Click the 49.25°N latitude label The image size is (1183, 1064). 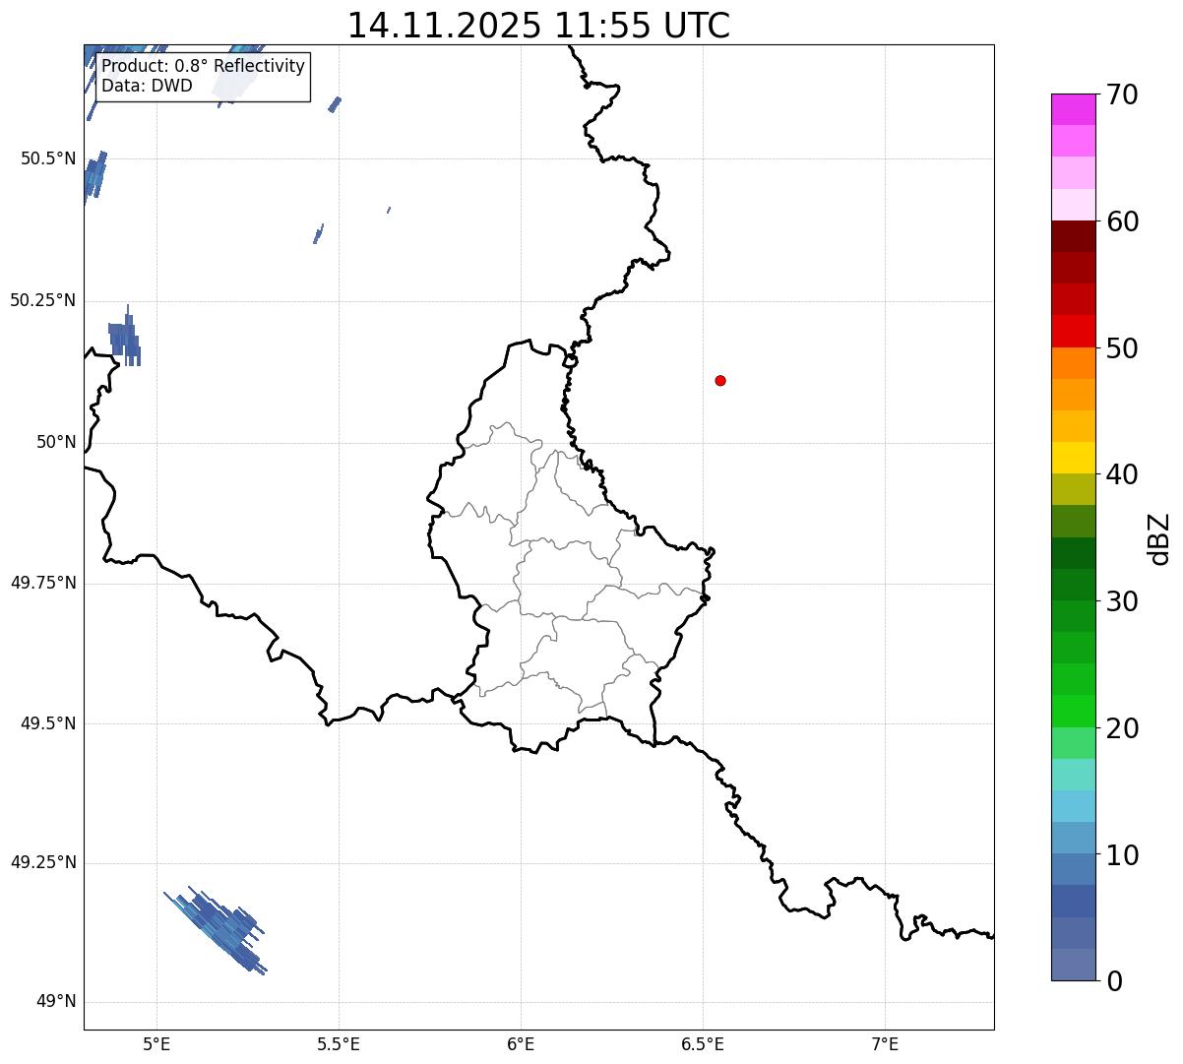42,863
